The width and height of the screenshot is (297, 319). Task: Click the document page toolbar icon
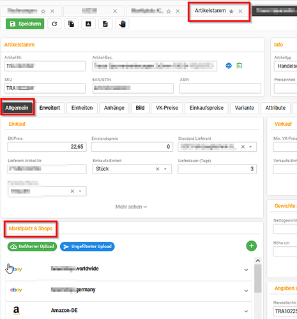click(105, 24)
